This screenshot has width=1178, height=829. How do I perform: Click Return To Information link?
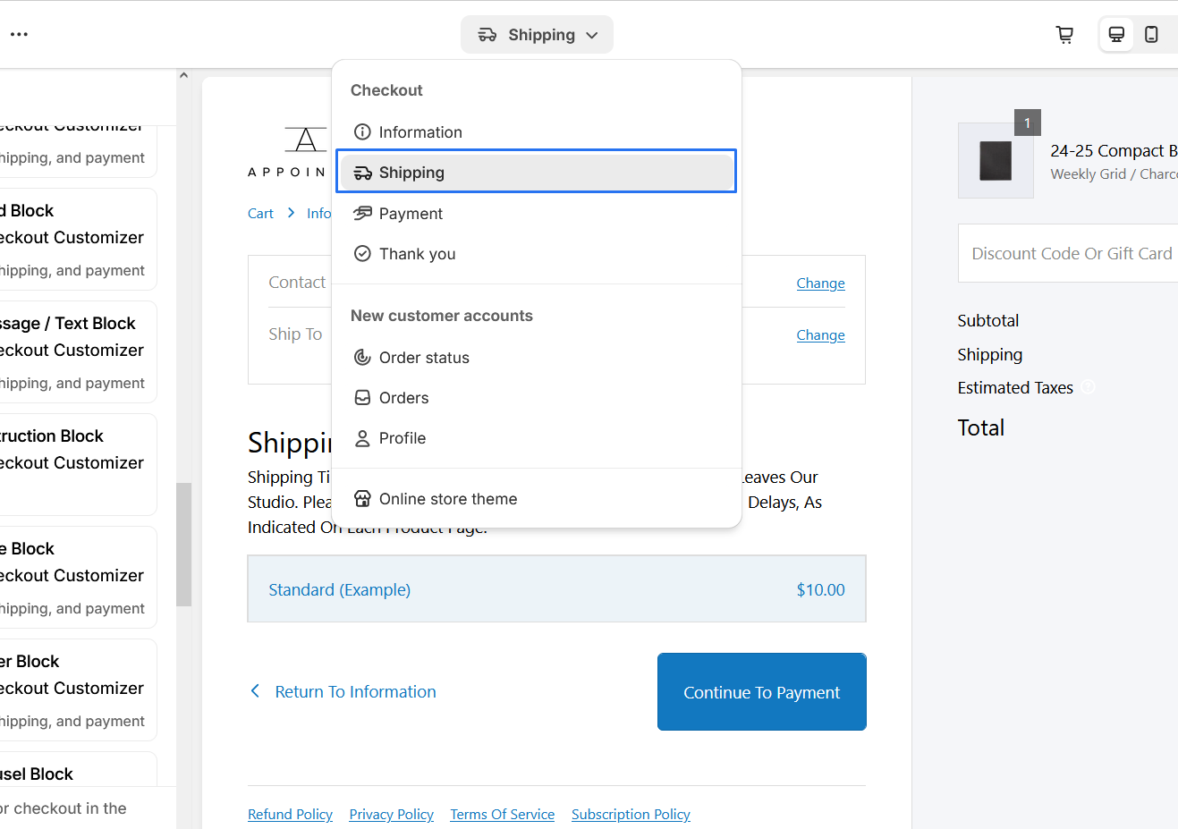coord(355,692)
